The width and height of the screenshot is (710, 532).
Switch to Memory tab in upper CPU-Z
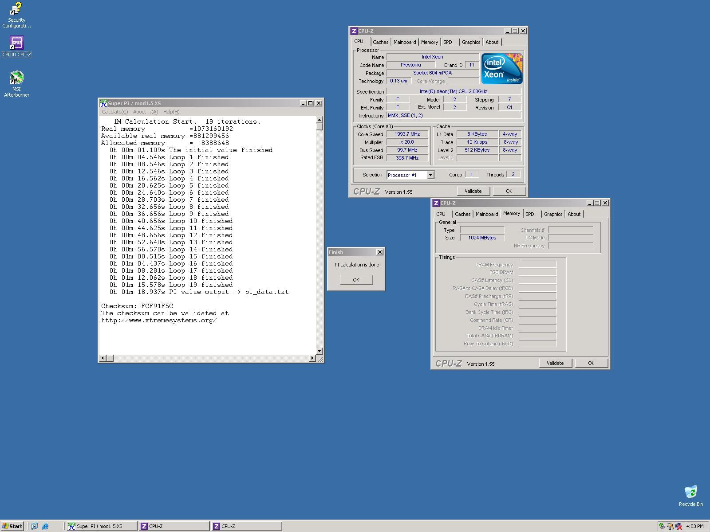(x=429, y=42)
